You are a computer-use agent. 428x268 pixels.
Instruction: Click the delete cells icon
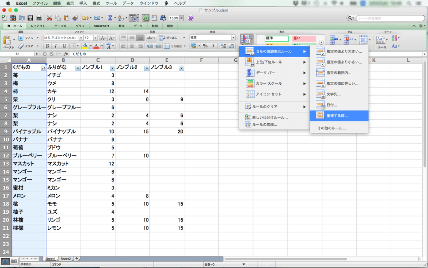[349, 40]
